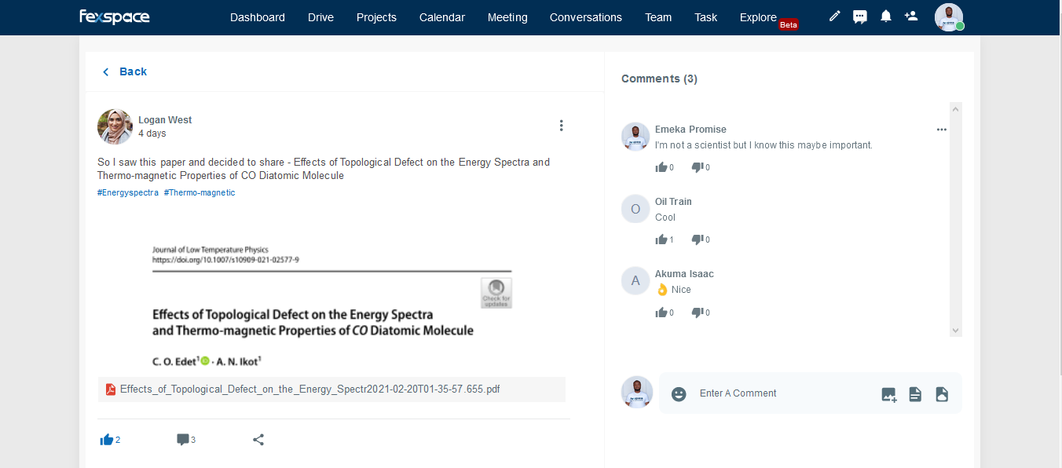
Task: Click the #Thermo-magnetic hashtag
Action: click(200, 192)
